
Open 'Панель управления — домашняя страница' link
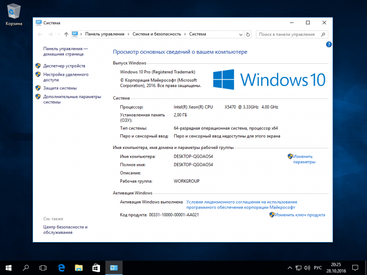click(x=65, y=51)
